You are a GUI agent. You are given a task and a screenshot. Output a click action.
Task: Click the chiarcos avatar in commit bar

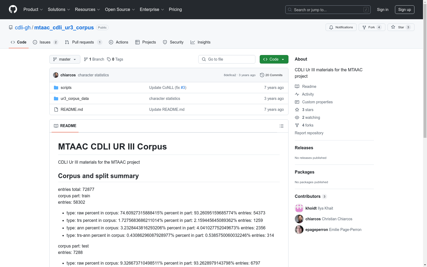(56, 75)
